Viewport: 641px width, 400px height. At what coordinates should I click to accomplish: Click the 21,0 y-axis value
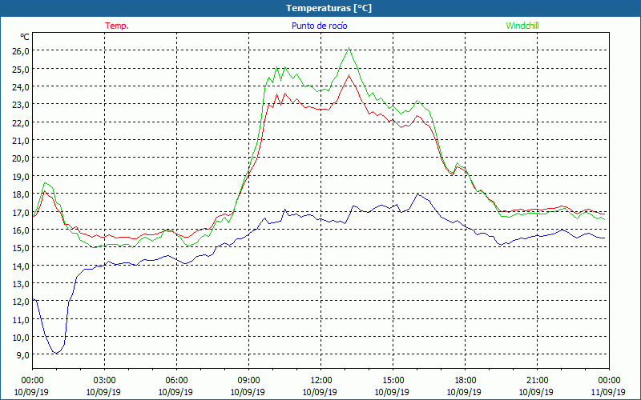point(22,141)
